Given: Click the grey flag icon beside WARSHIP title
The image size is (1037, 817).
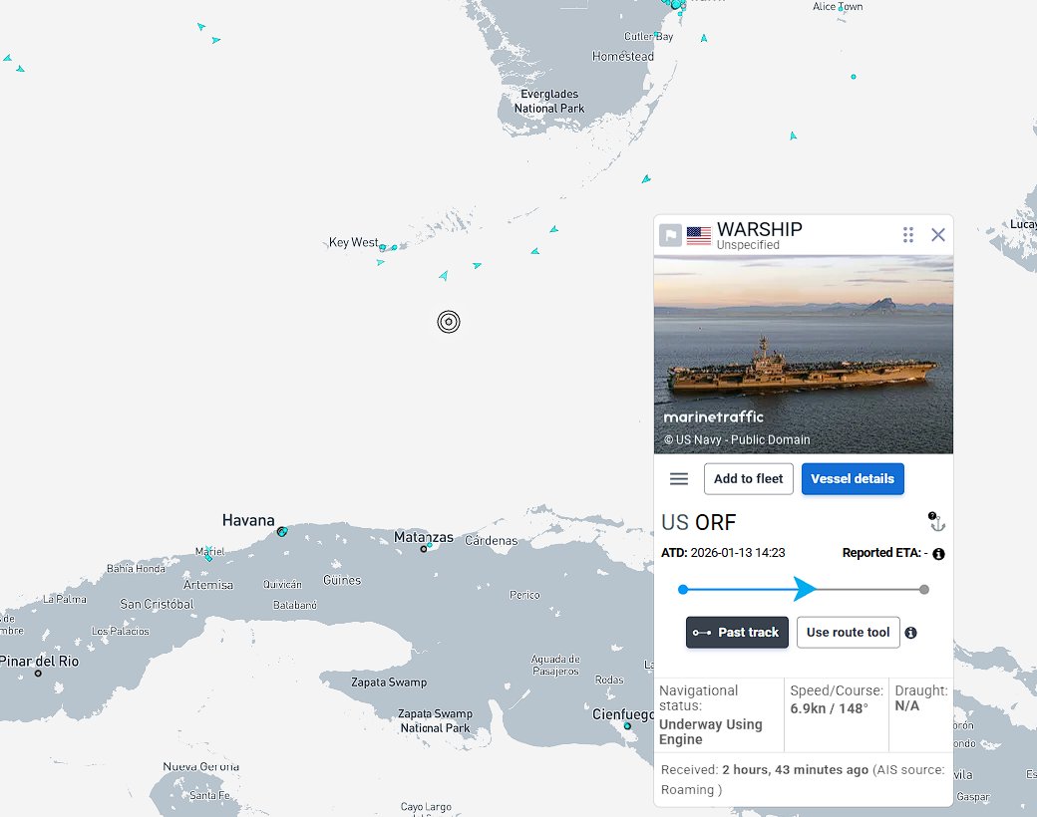Looking at the screenshot, I should (x=670, y=235).
